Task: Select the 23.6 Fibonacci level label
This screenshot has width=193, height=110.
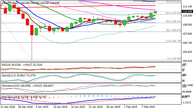Action: 173,41
